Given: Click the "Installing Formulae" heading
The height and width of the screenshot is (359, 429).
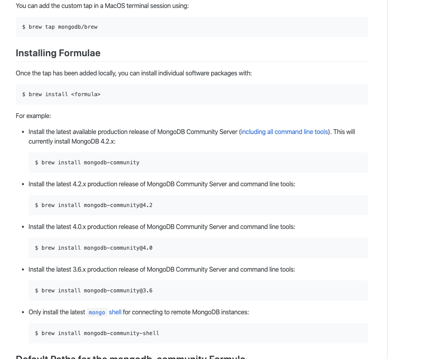Looking at the screenshot, I should pyautogui.click(x=58, y=53).
